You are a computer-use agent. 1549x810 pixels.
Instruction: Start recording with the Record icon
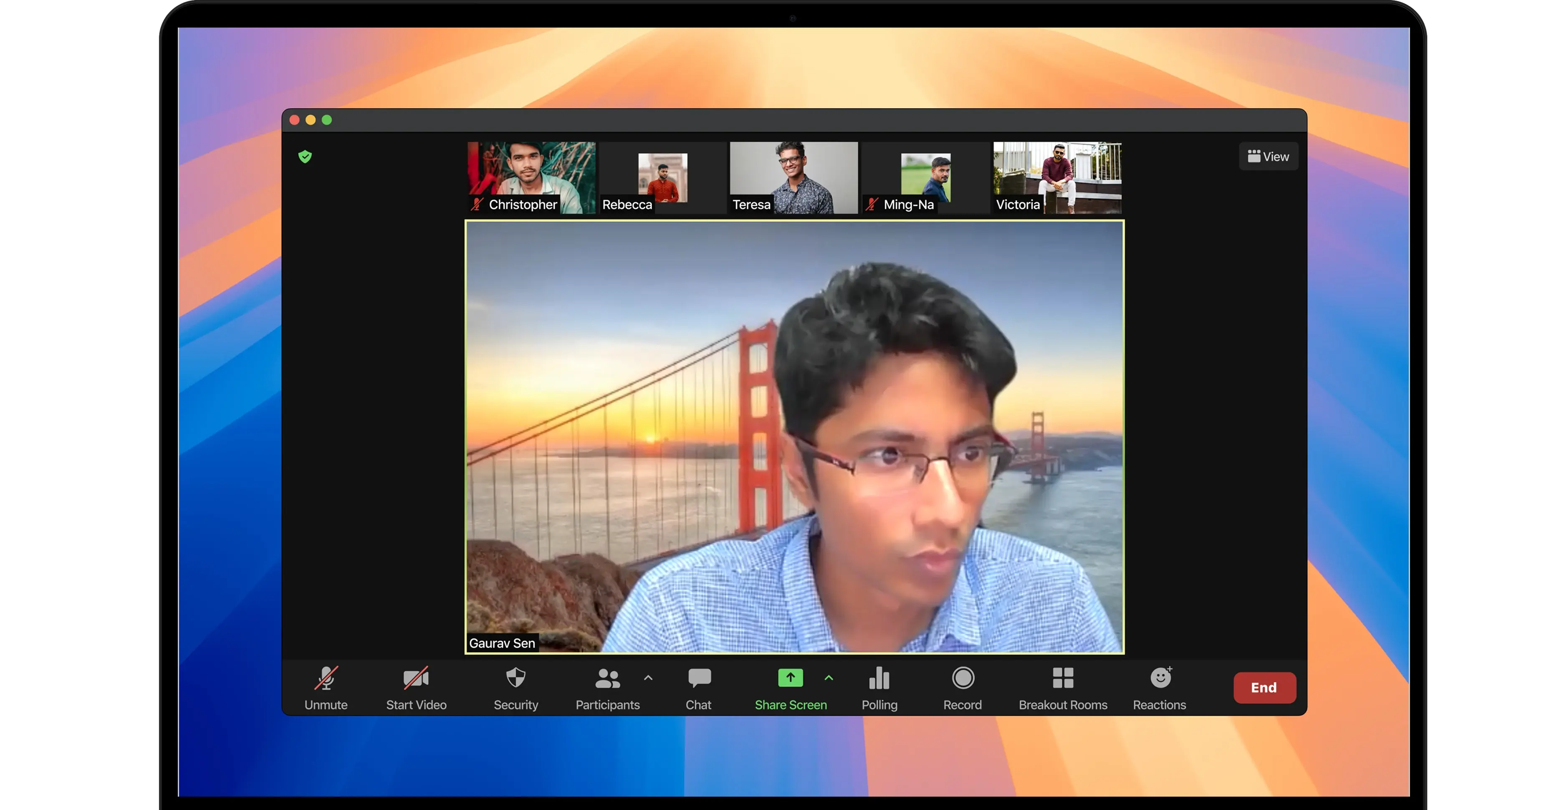pos(963,678)
